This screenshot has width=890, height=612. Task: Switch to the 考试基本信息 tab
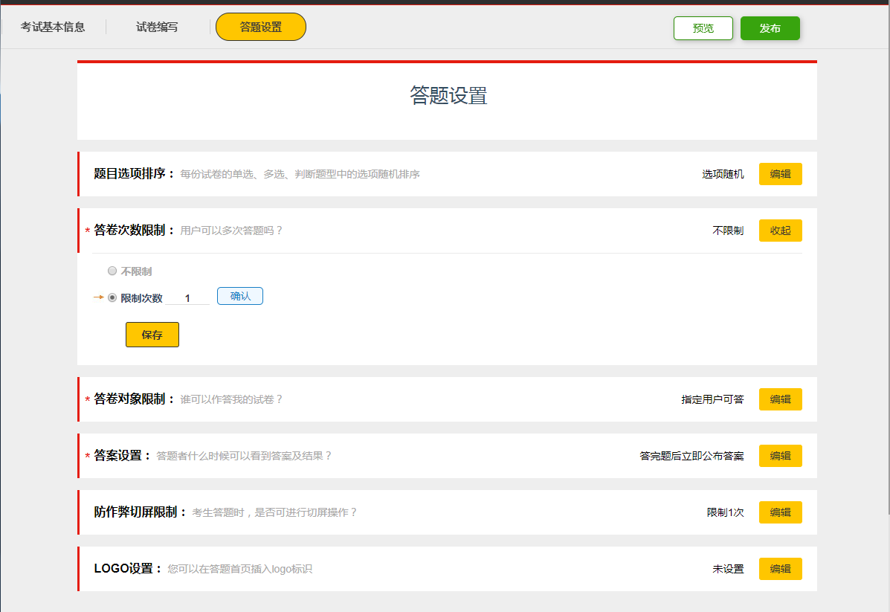[x=53, y=27]
